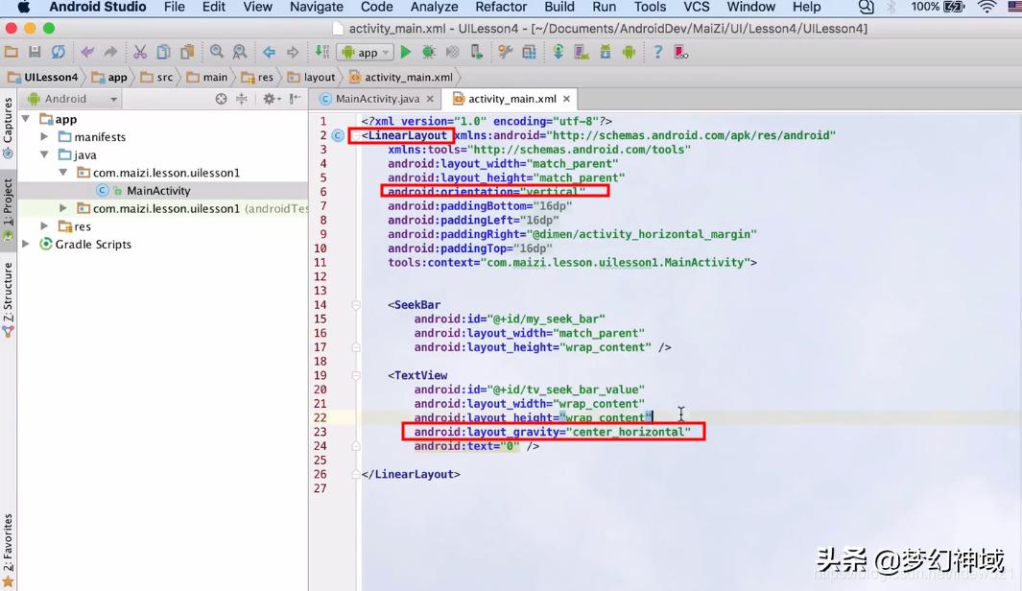Click the Run app play button
The height and width of the screenshot is (591, 1022).
(406, 53)
